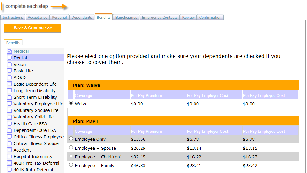Choose Employee Only coverage option
The image size is (307, 173).
(x=71, y=139)
